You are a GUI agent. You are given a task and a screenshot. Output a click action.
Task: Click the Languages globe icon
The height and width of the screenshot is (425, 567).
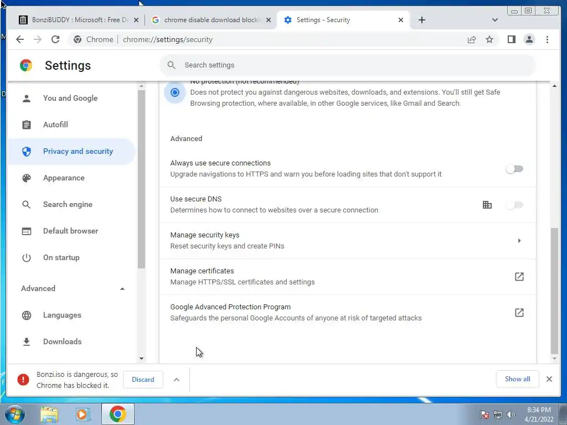click(x=27, y=315)
